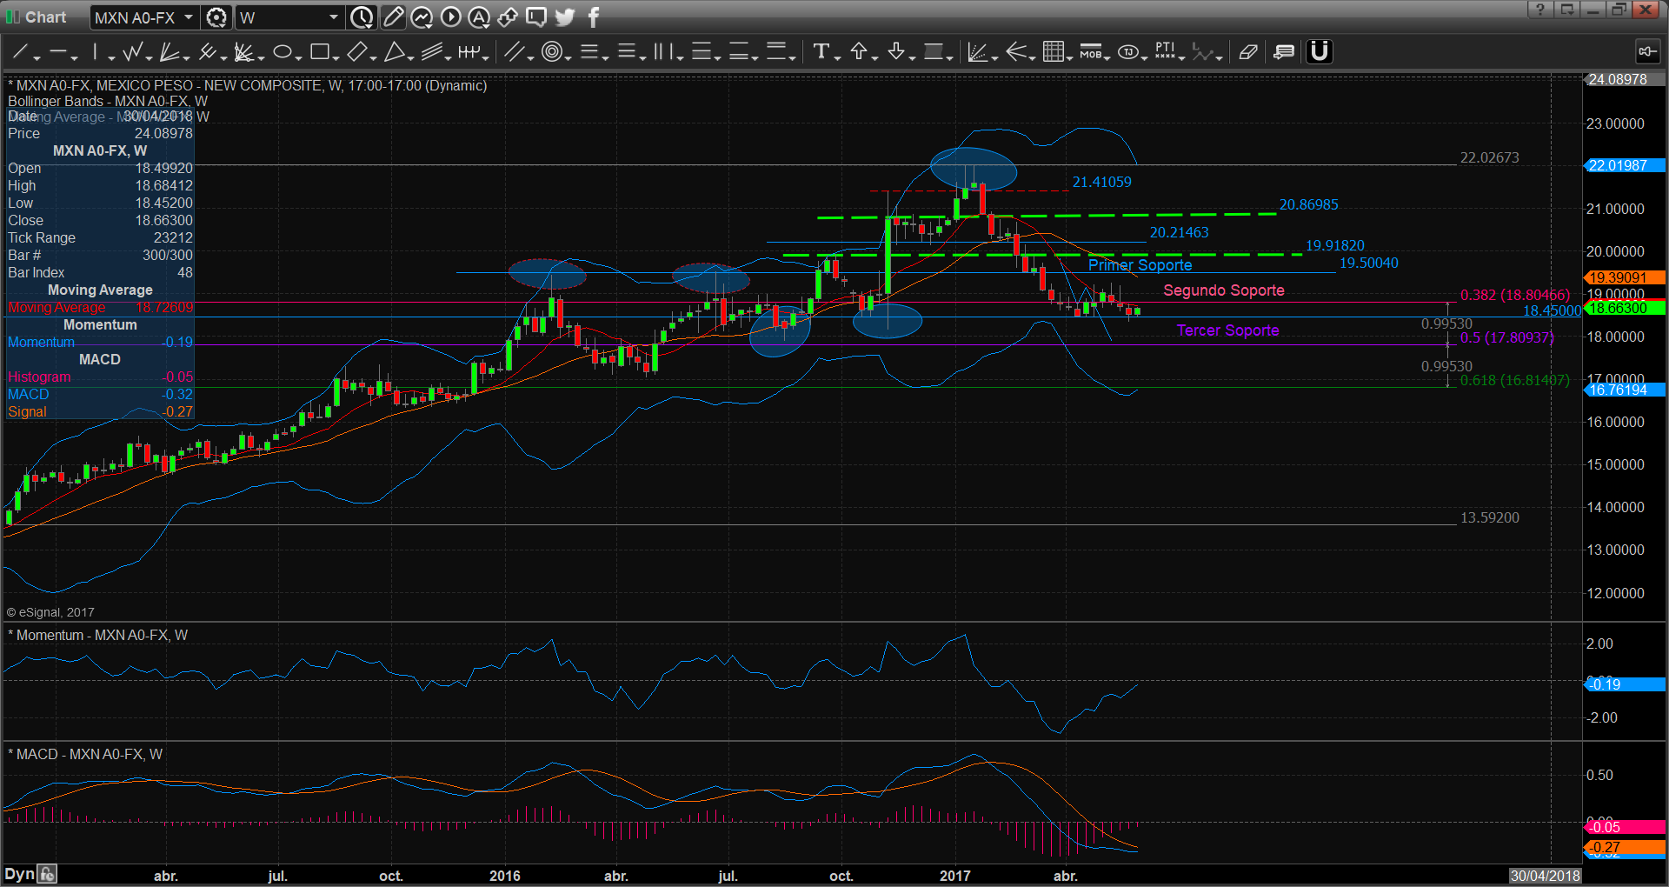Image resolution: width=1669 pixels, height=887 pixels.
Task: Click the 0.618 (16.81407) Fibonacci label
Action: (1514, 381)
